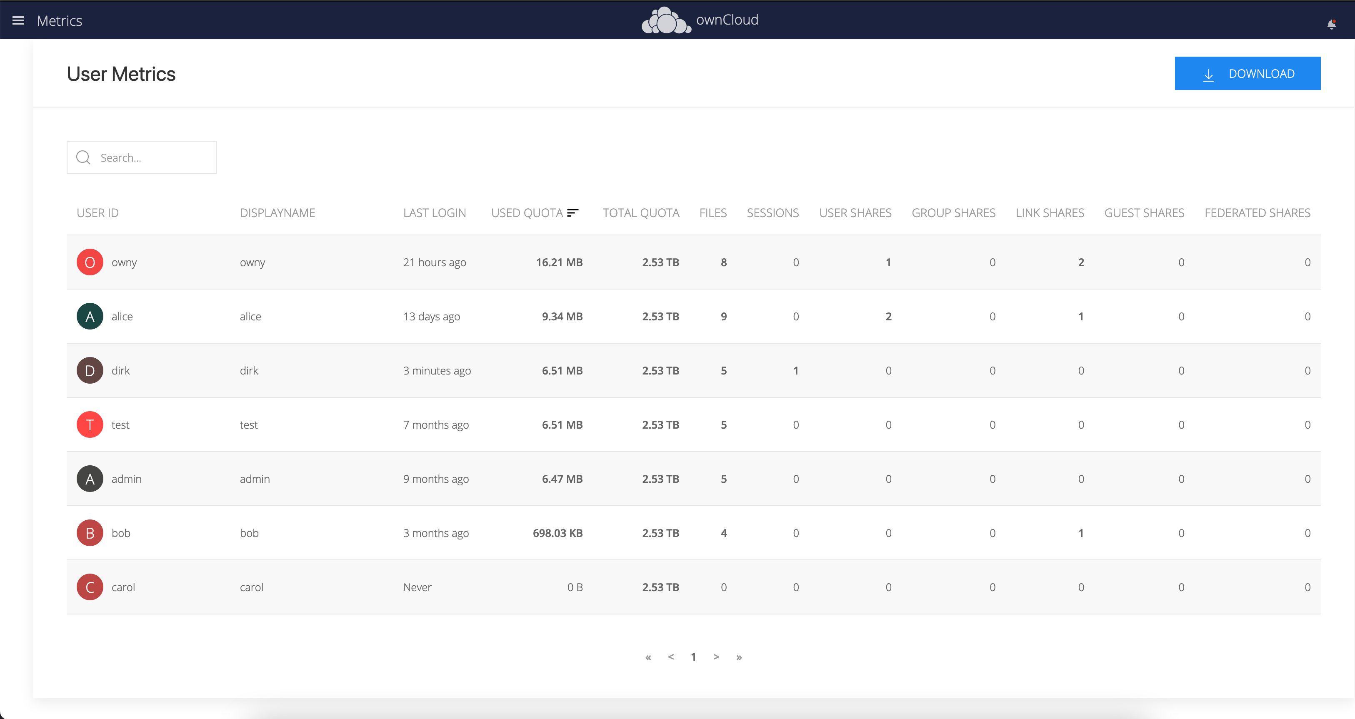
Task: Sort by TOTAL QUOTA column
Action: (641, 212)
